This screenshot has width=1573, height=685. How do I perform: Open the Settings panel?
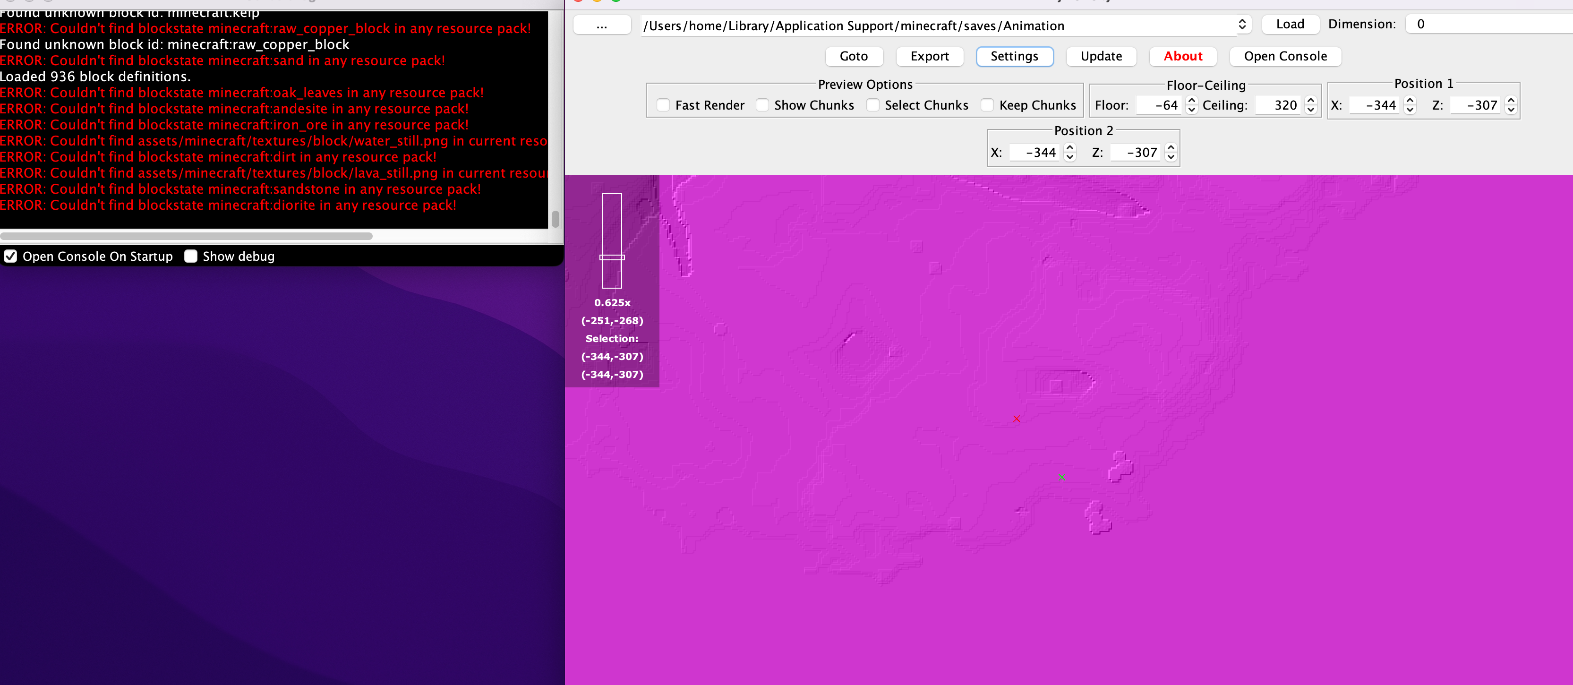pos(1014,56)
